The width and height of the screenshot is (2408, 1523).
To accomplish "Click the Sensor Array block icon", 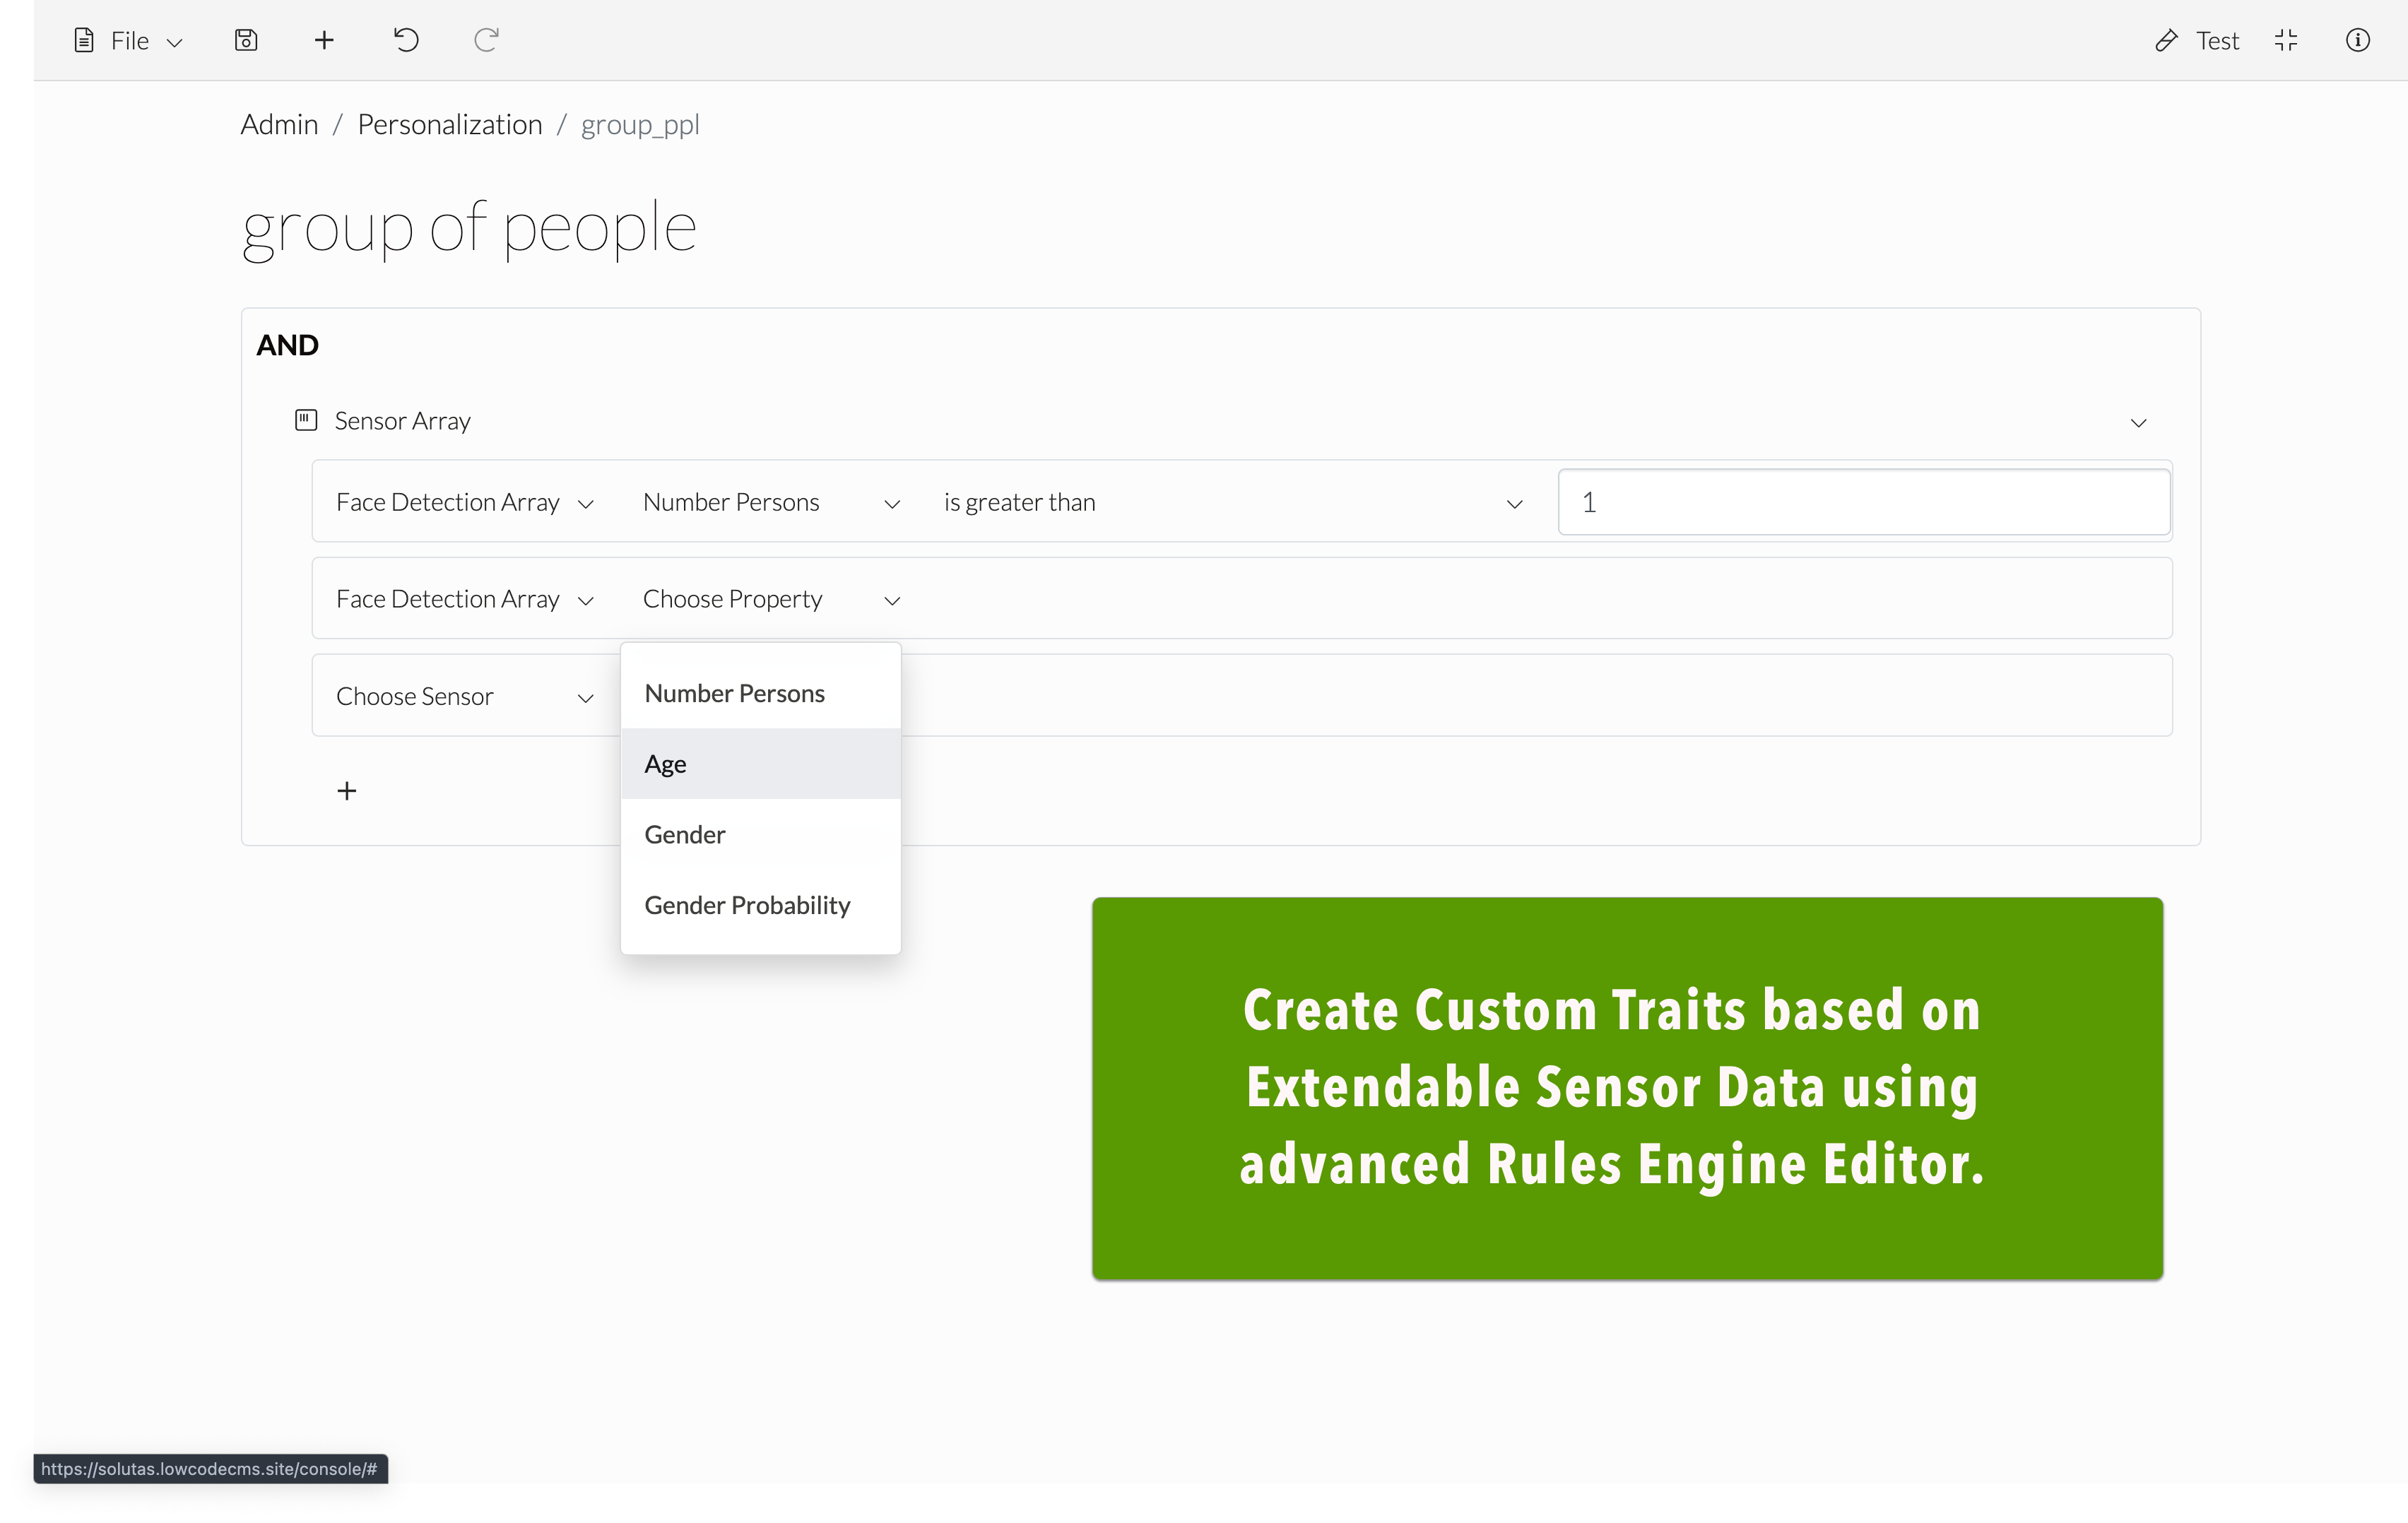I will click(306, 420).
